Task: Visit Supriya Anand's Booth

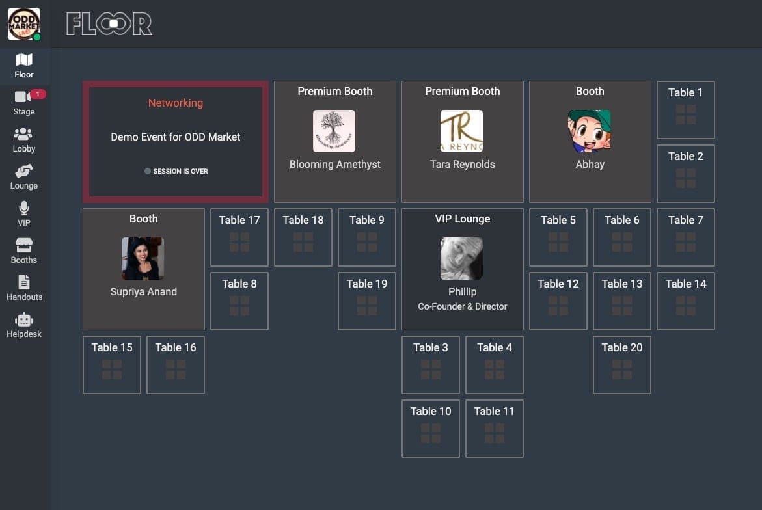Action: click(144, 269)
